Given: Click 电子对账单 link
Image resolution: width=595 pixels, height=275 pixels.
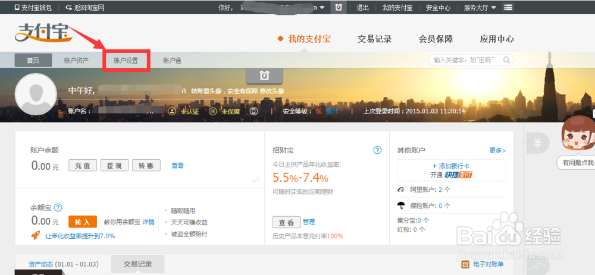Looking at the screenshot, I should (x=488, y=264).
